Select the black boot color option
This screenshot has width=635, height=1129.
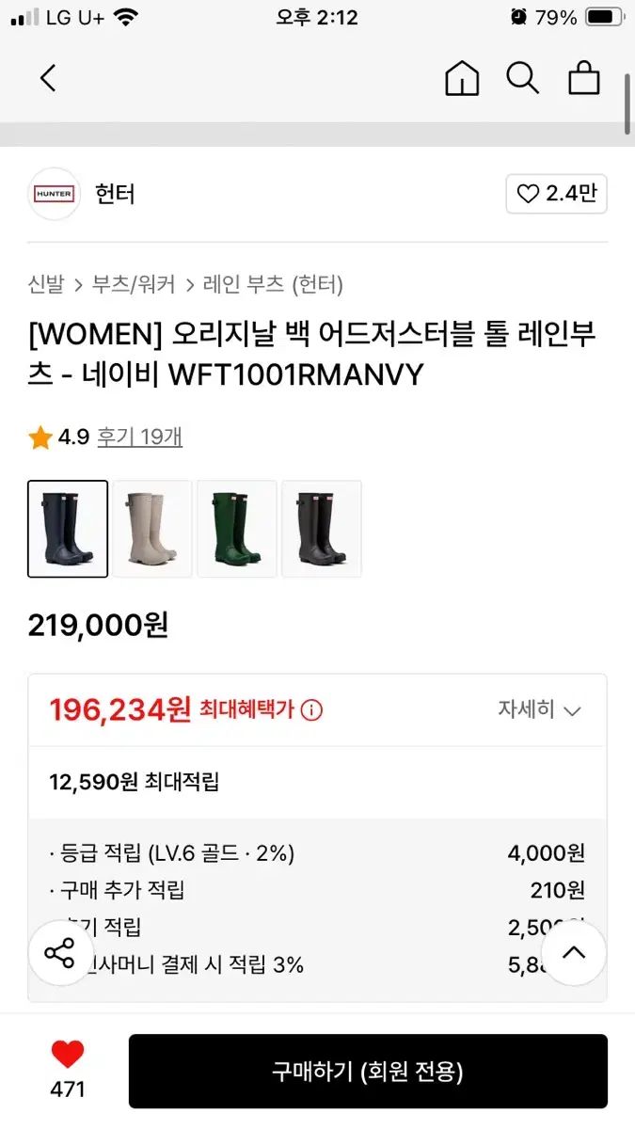322,529
